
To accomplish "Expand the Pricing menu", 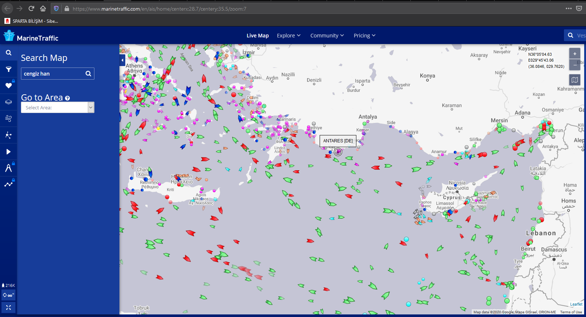I will 364,36.
